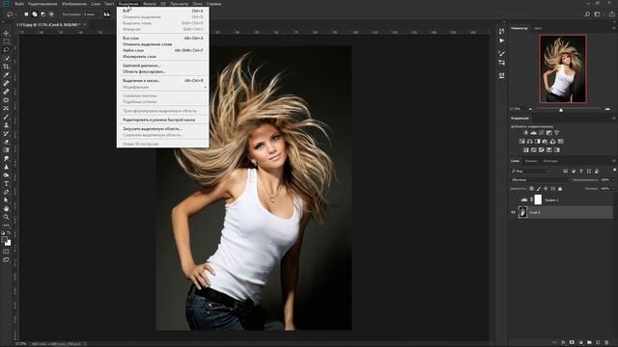
Task: Select the Слой 0 layer row
Action: [x=561, y=212]
